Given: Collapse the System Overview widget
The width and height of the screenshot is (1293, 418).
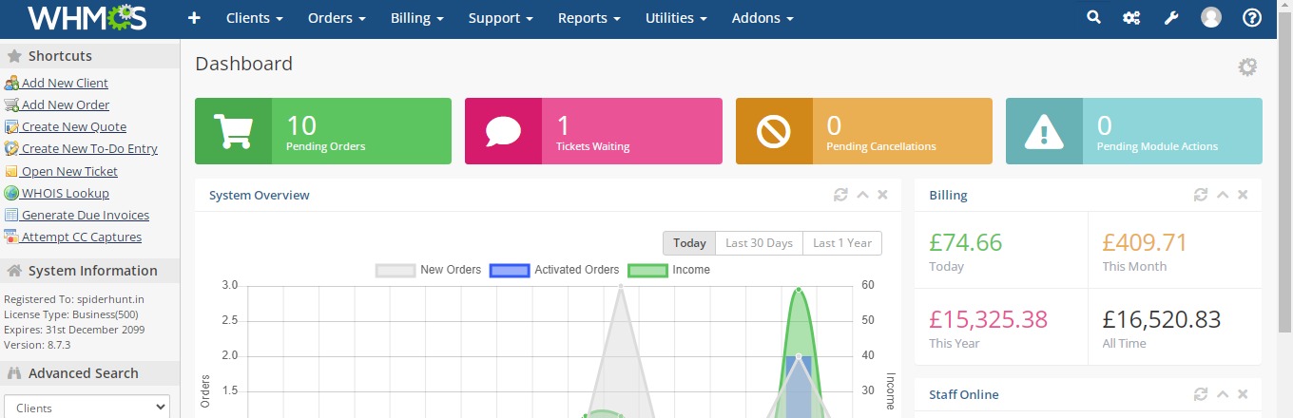Looking at the screenshot, I should [862, 195].
